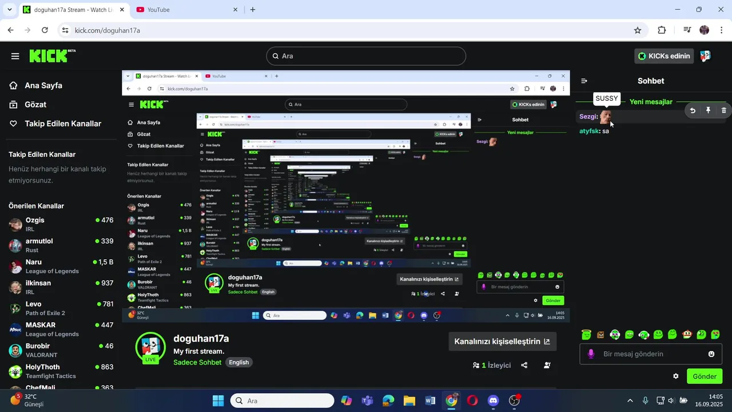This screenshot has width=732, height=412.
Task: Insert the halo angel emote
Action: click(586, 335)
